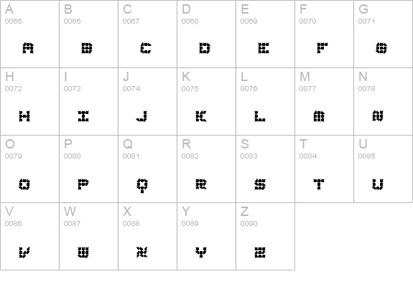The image size is (413, 302).
Task: Choose the W glyph cell coded 0087
Action: point(89,236)
